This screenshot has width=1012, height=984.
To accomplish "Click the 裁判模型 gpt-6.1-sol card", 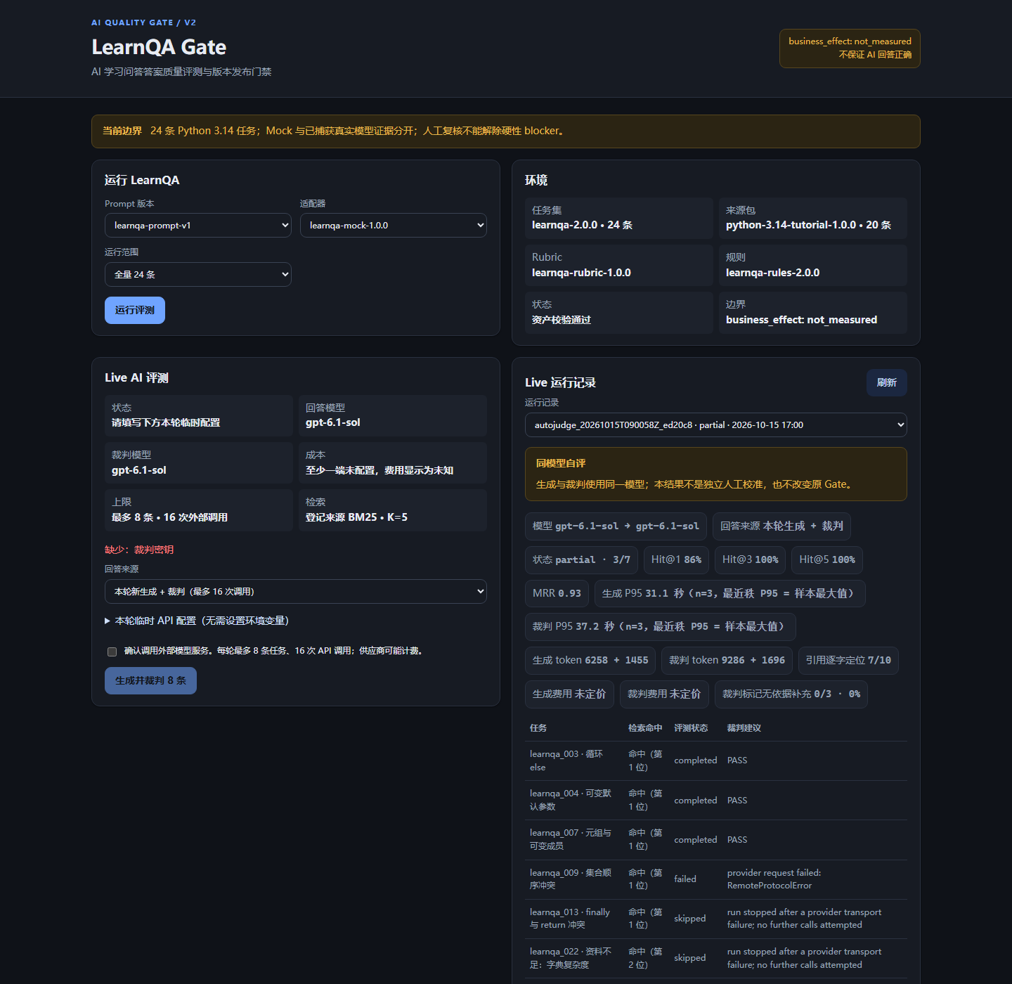I will (x=198, y=462).
